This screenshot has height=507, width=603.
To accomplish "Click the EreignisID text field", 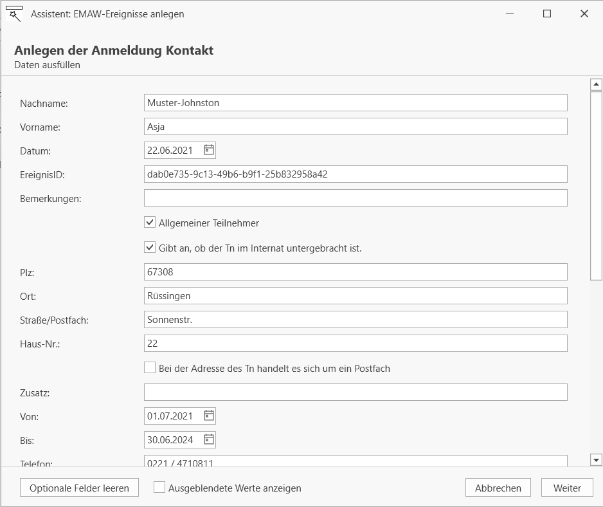I will point(355,174).
